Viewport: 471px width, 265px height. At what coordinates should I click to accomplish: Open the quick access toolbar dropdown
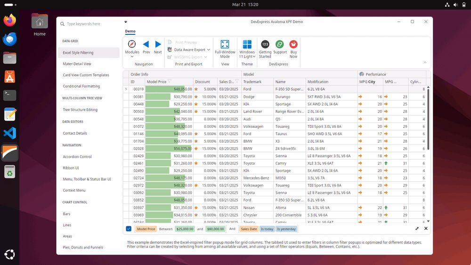click(126, 22)
